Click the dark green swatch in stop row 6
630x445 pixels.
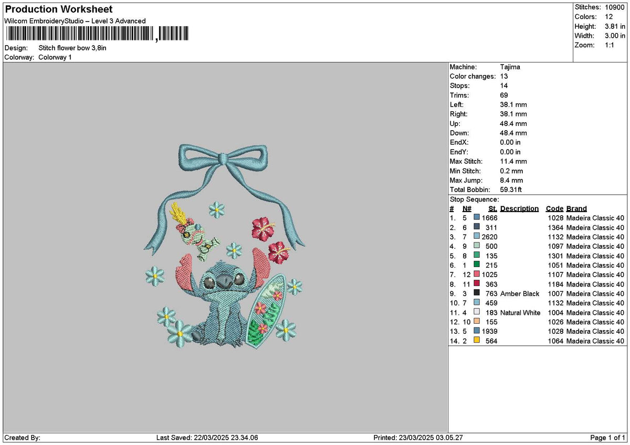point(477,264)
